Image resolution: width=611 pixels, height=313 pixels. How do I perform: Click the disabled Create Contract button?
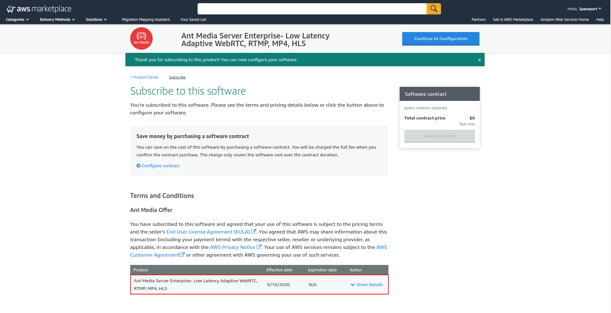439,136
